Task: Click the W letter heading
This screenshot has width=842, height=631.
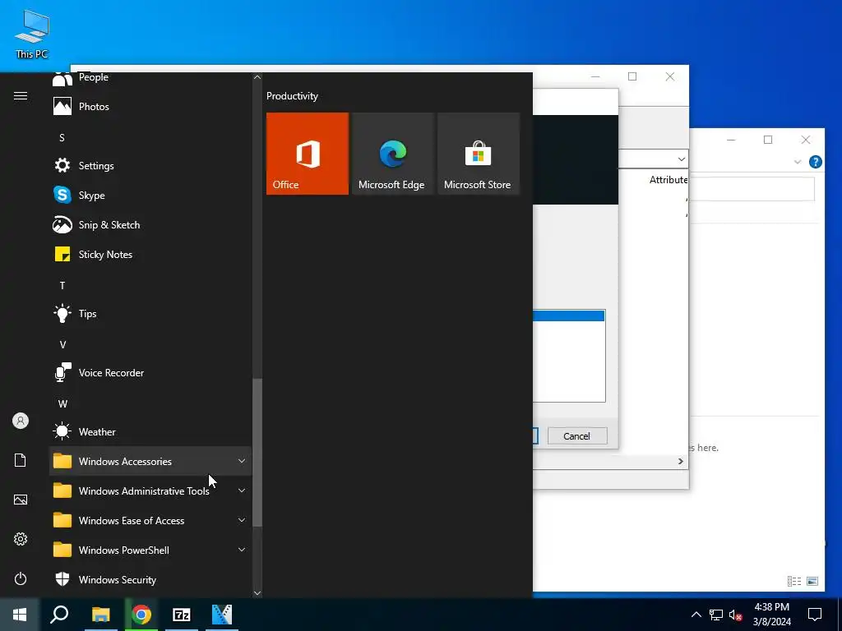Action: pyautogui.click(x=62, y=403)
